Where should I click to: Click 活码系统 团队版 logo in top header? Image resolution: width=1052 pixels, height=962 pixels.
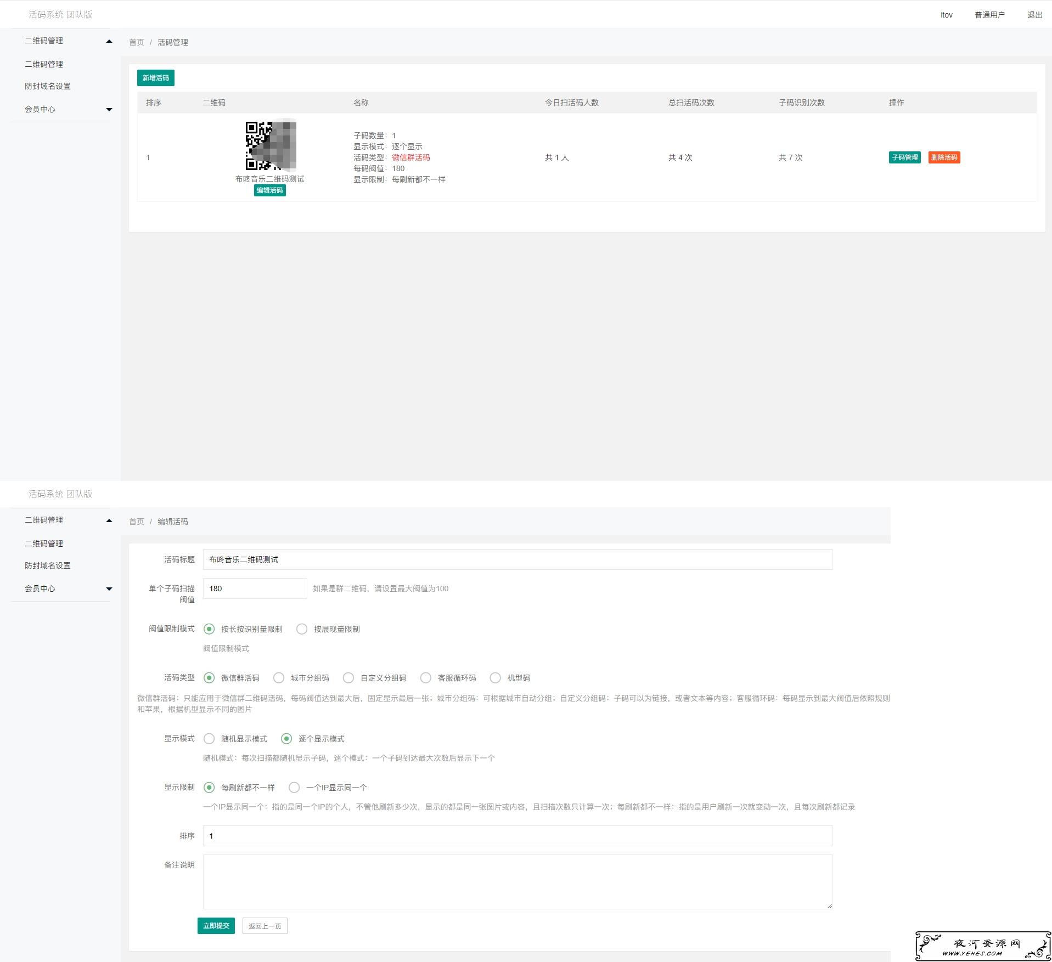pos(60,15)
